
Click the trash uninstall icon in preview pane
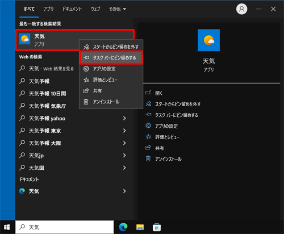coord(148,158)
